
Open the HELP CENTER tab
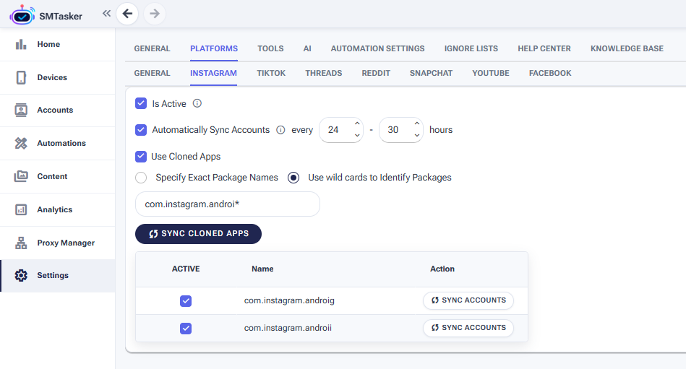[x=544, y=48]
